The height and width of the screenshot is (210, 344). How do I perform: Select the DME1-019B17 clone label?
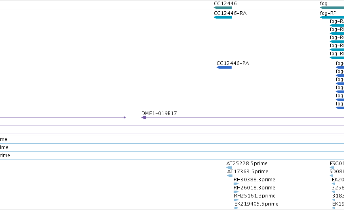tap(159, 113)
